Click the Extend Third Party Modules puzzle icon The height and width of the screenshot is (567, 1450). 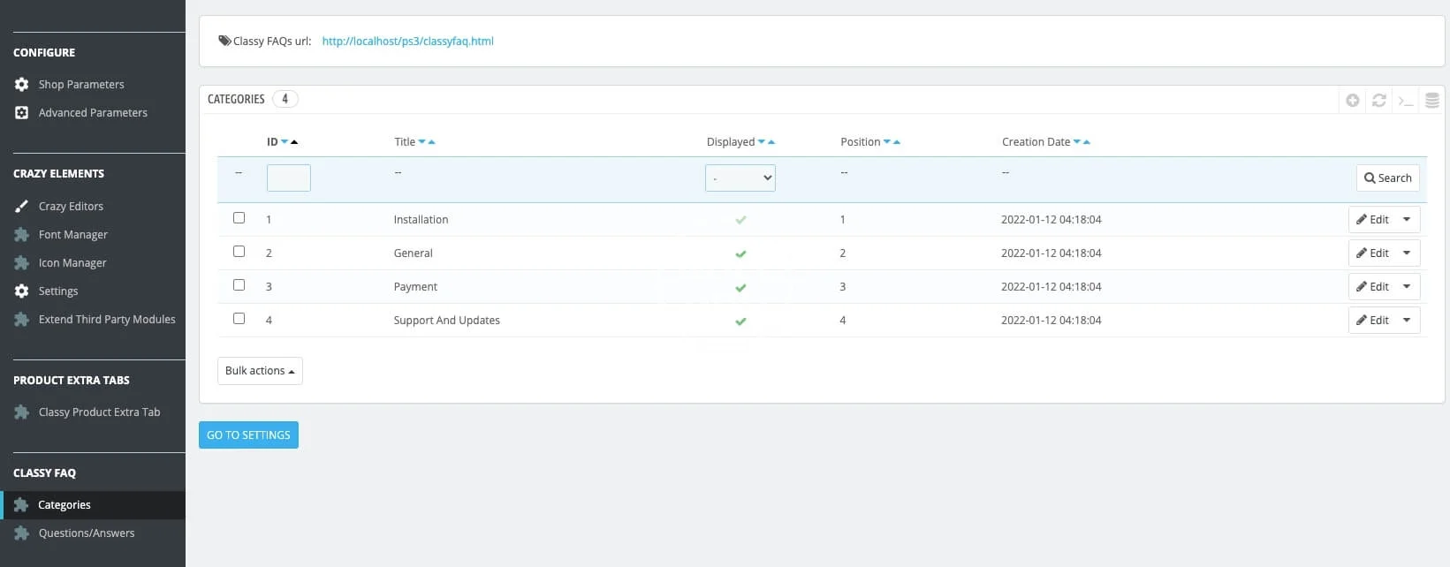click(x=22, y=319)
